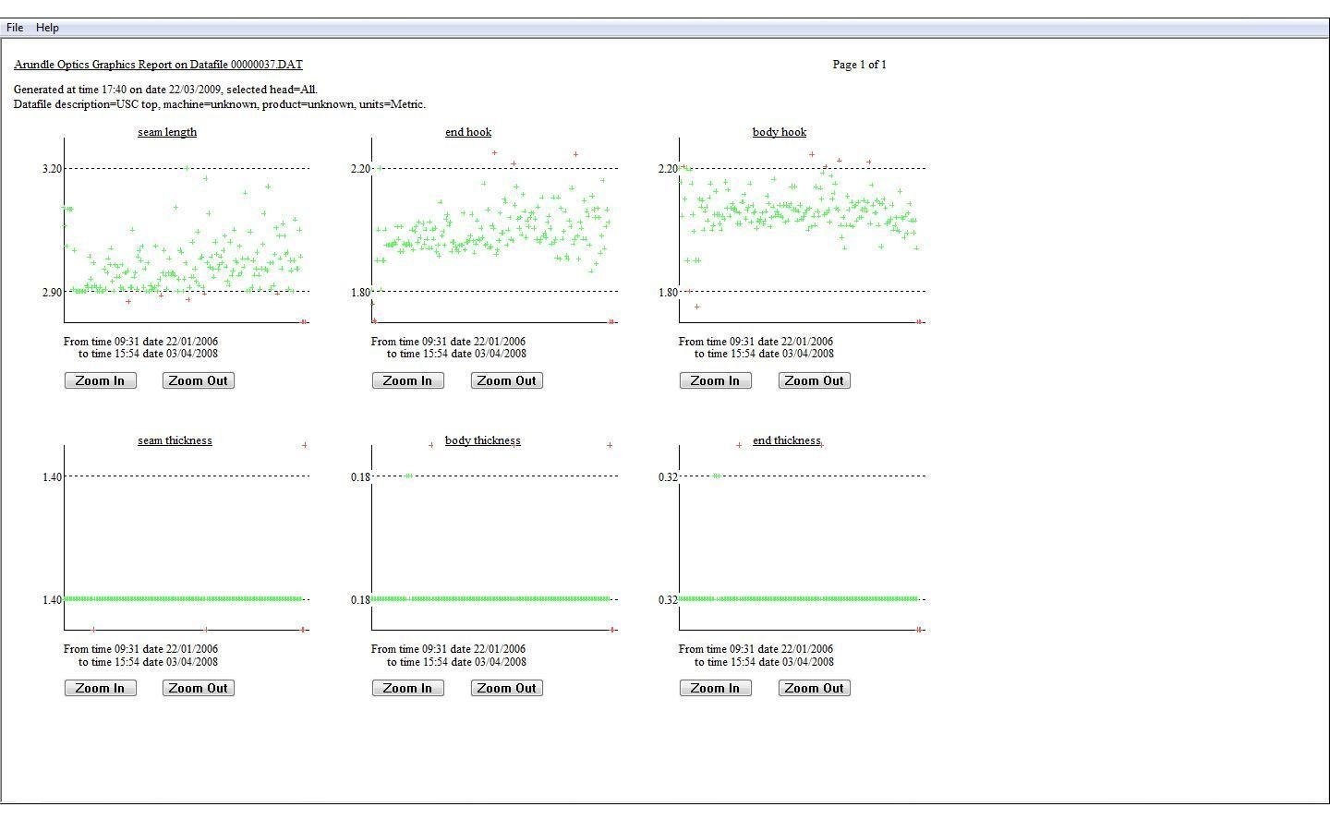1330x831 pixels.
Task: Zoom Out on end hook chart
Action: tap(507, 380)
